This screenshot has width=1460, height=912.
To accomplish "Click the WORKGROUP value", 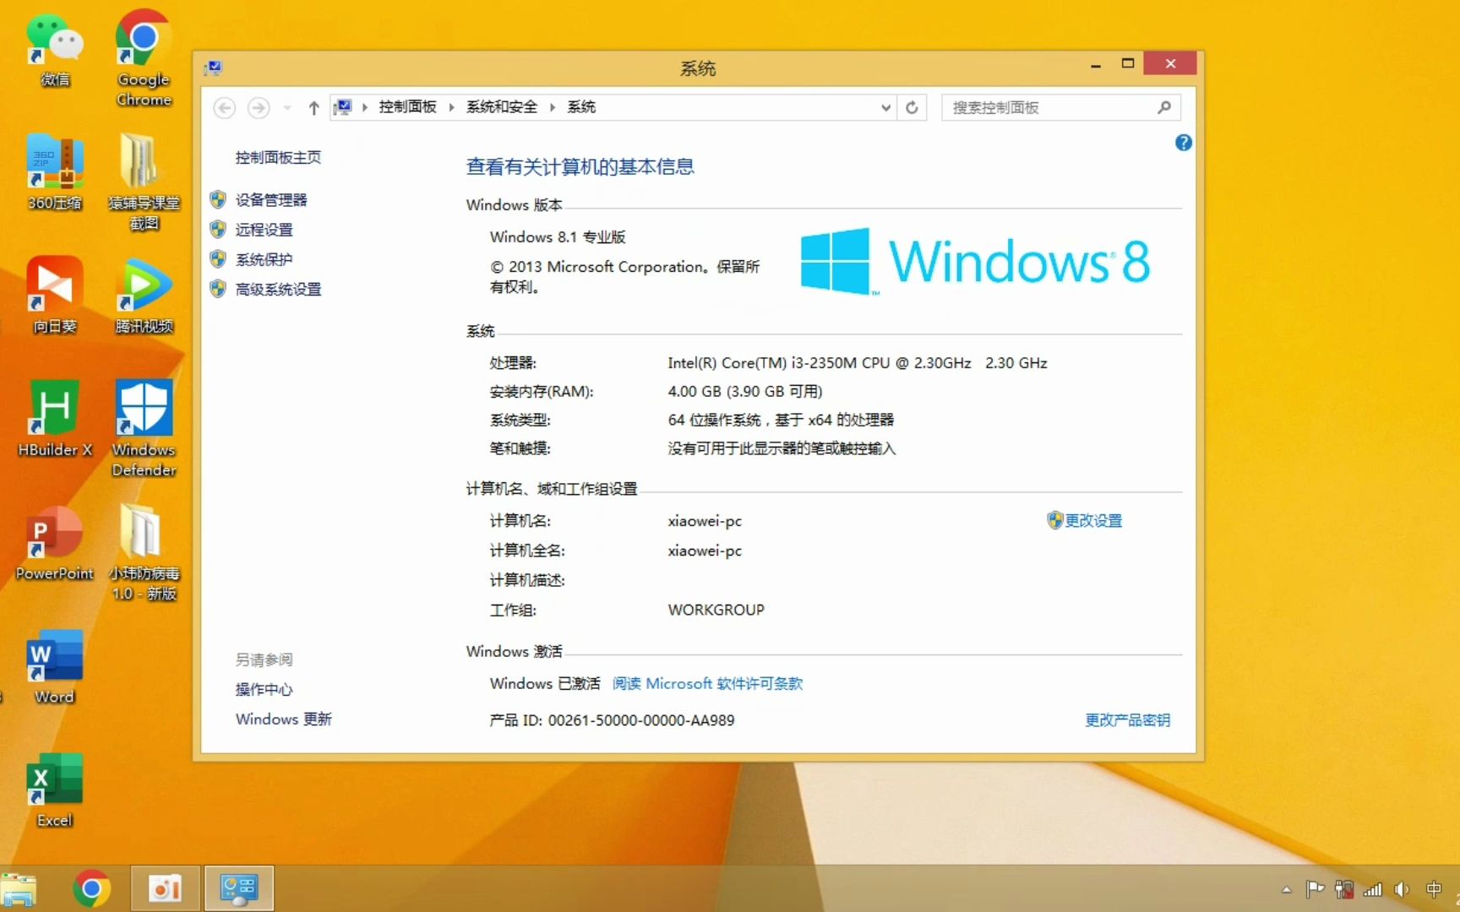I will [x=716, y=610].
